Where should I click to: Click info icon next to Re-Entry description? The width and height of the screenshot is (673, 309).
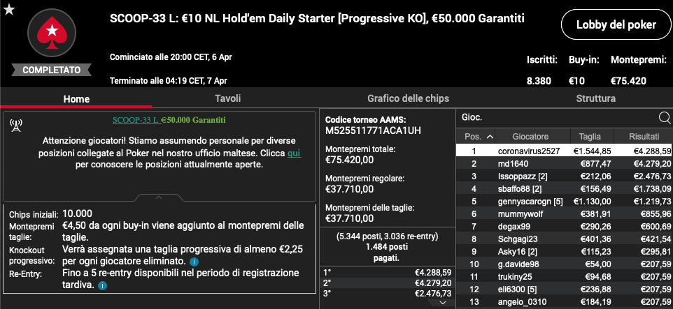click(102, 285)
